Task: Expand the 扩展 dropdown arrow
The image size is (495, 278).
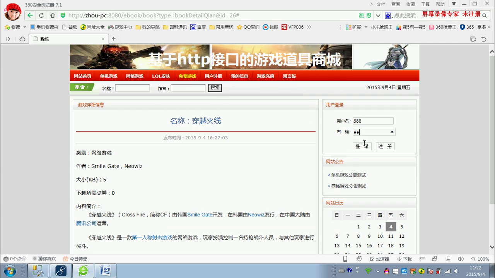Action: pos(366,27)
